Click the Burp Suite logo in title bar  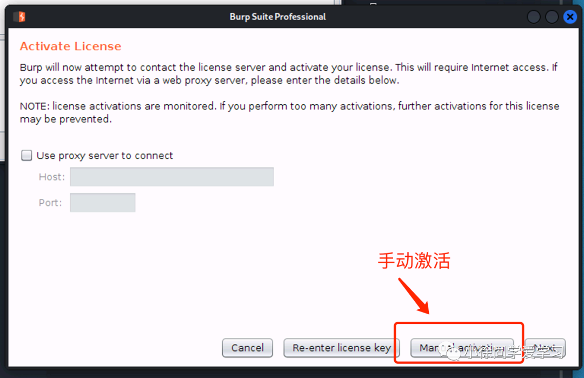pos(20,17)
